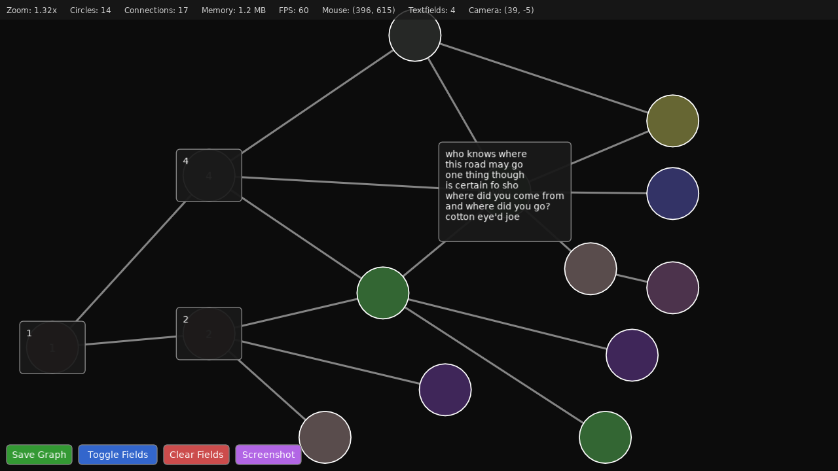Screen dimensions: 838x471
Task: Toggle Fields visibility with the blue button
Action: [118, 455]
